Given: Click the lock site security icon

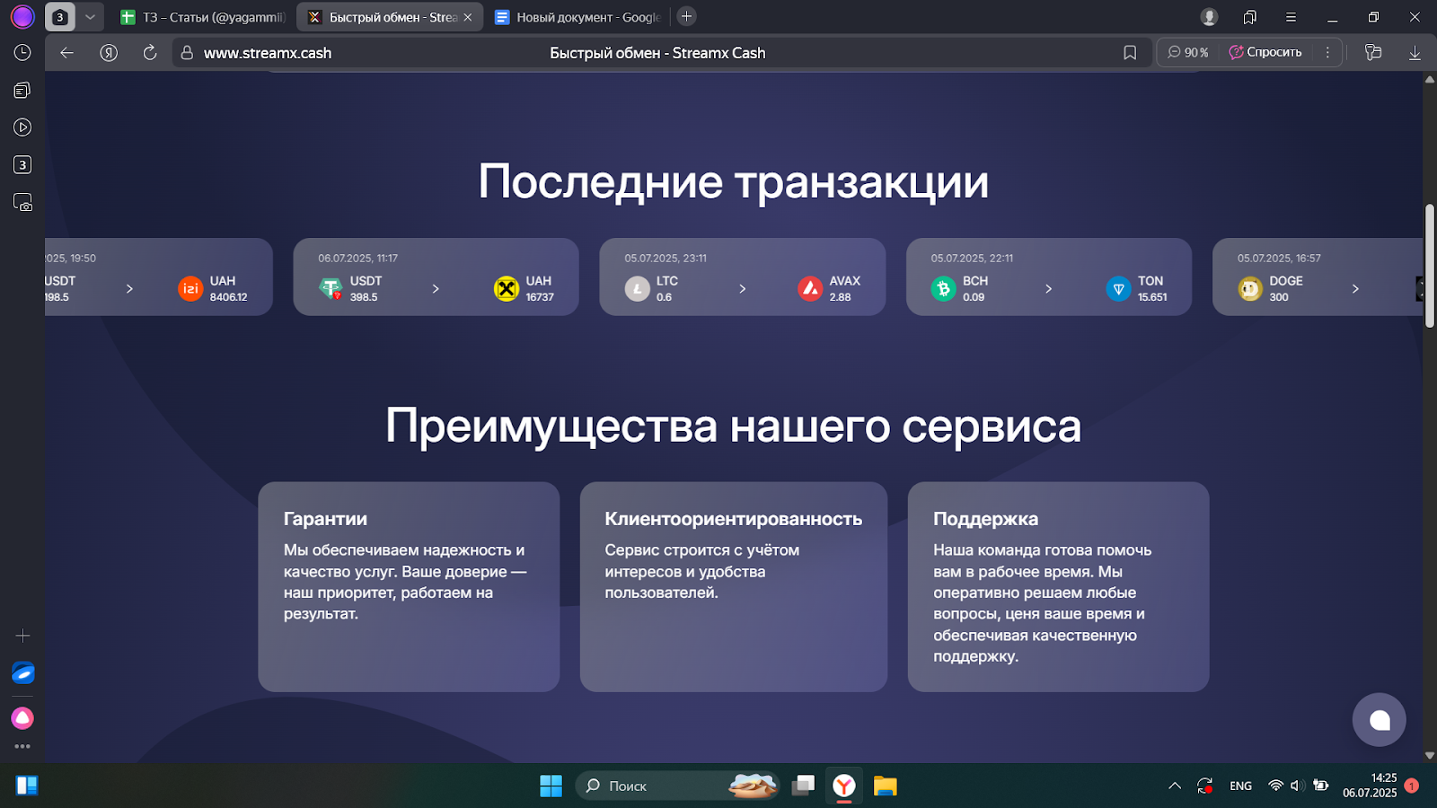Looking at the screenshot, I should [187, 53].
